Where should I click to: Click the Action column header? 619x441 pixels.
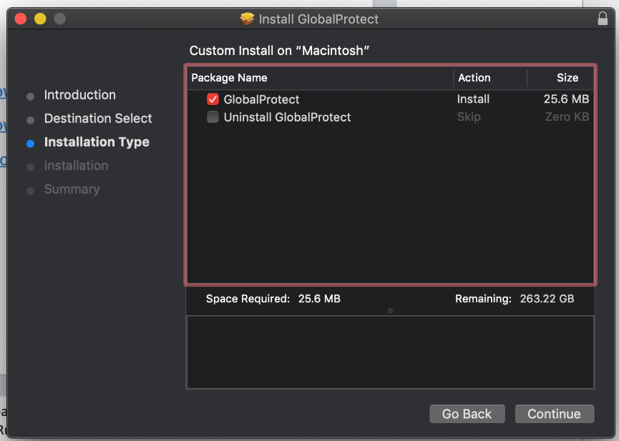490,78
